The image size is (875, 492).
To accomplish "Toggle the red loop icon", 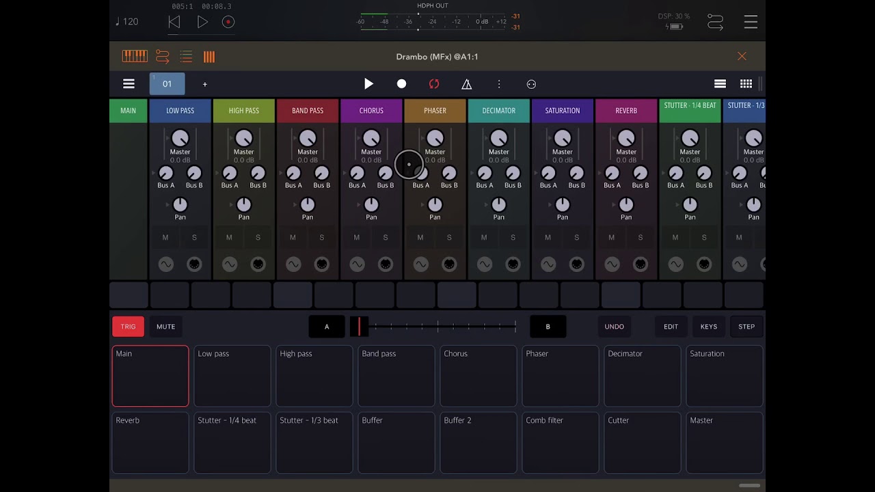I will click(434, 84).
